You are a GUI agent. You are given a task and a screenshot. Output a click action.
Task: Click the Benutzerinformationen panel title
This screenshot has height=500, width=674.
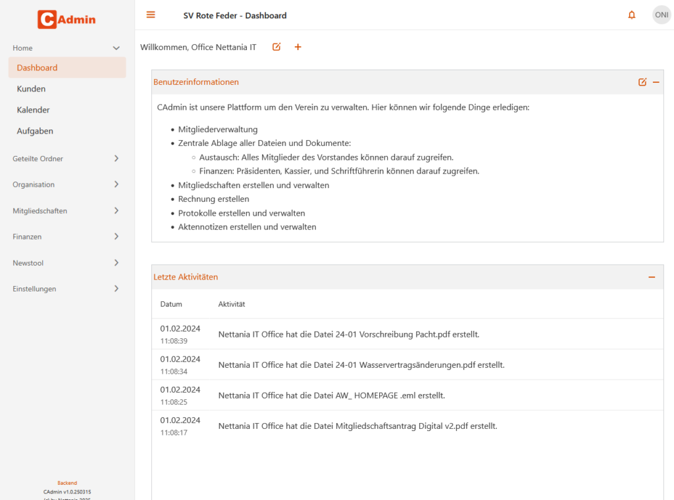coord(196,82)
